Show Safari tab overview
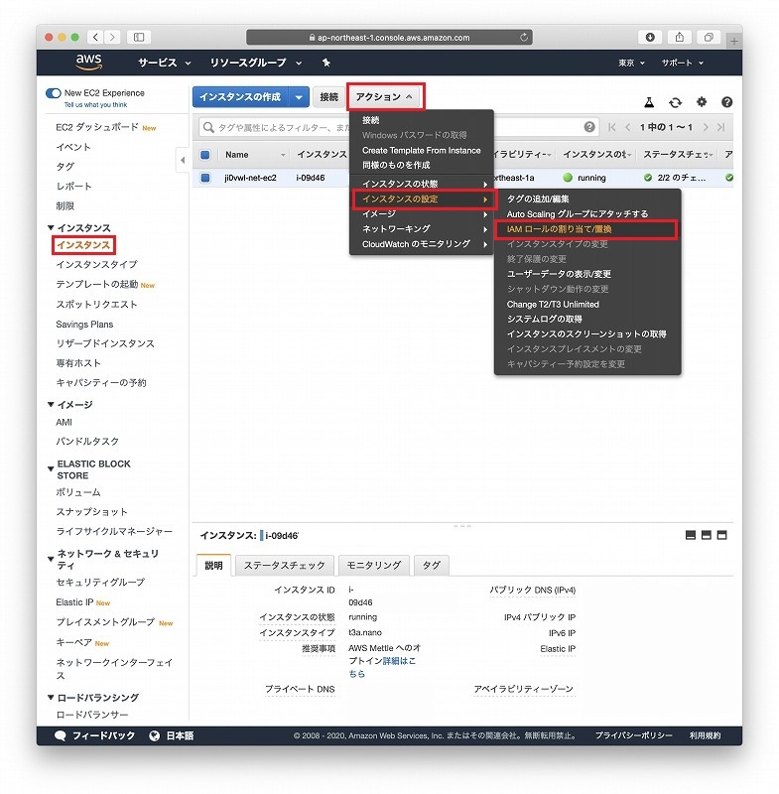This screenshot has height=794, width=779. pos(709,37)
